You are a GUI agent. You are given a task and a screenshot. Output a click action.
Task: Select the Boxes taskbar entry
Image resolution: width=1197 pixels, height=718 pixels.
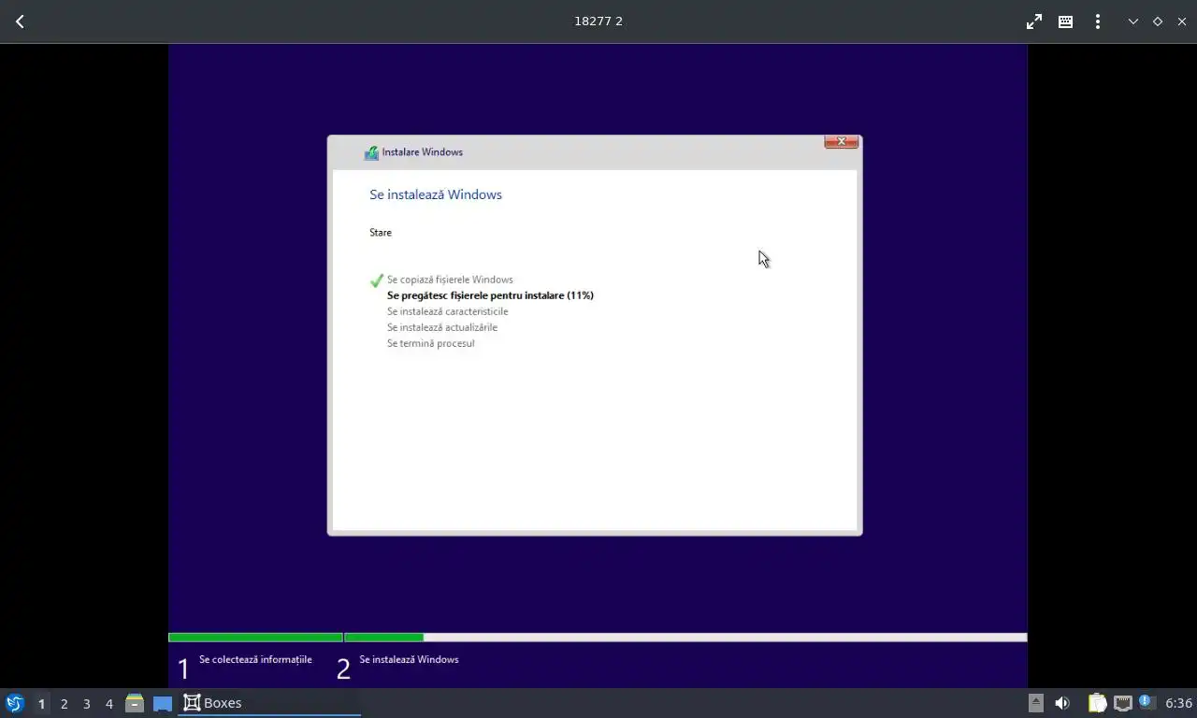click(x=269, y=703)
